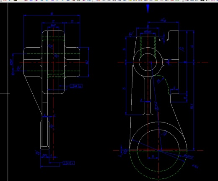Pick the datum circle symbol left of left view

(13, 74)
